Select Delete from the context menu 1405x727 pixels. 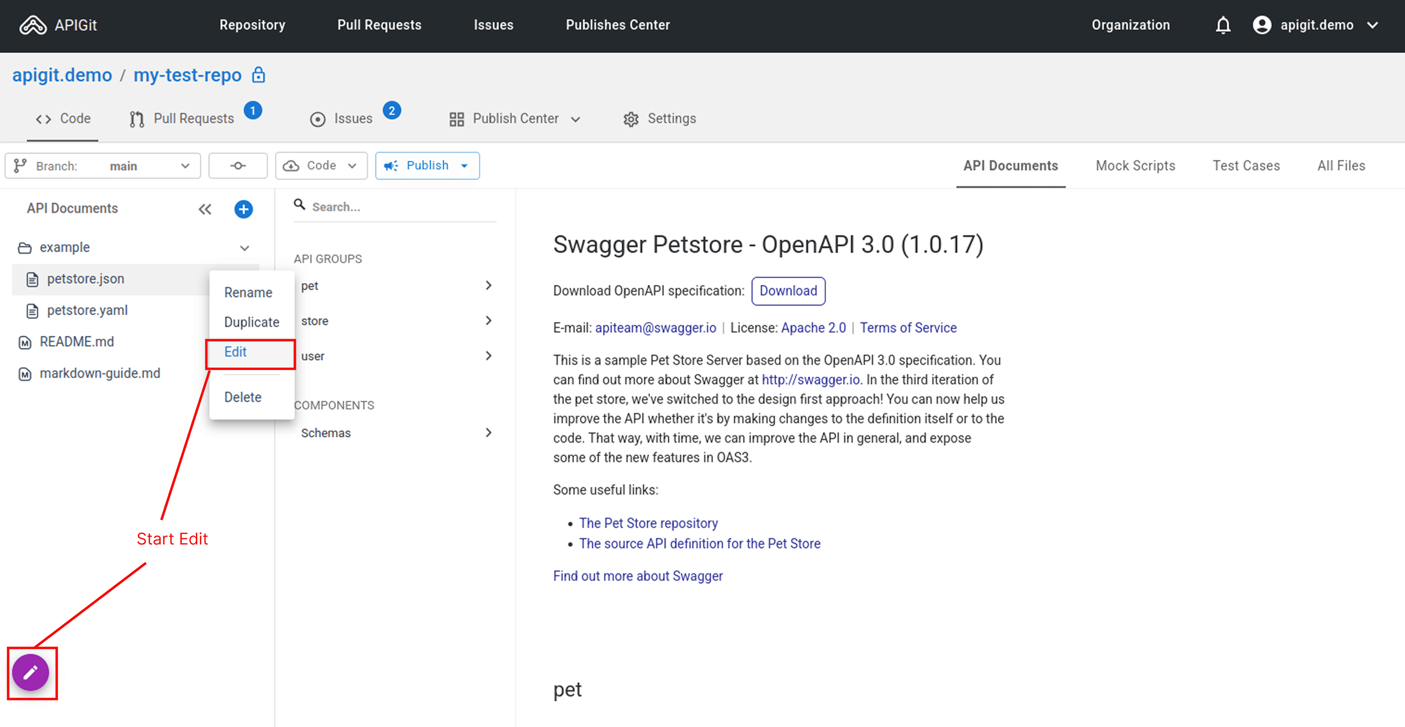pos(252,397)
